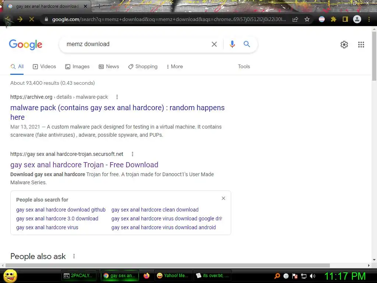377x283 pixels.
Task: Submit search with the magnifier icon
Action: [x=247, y=44]
